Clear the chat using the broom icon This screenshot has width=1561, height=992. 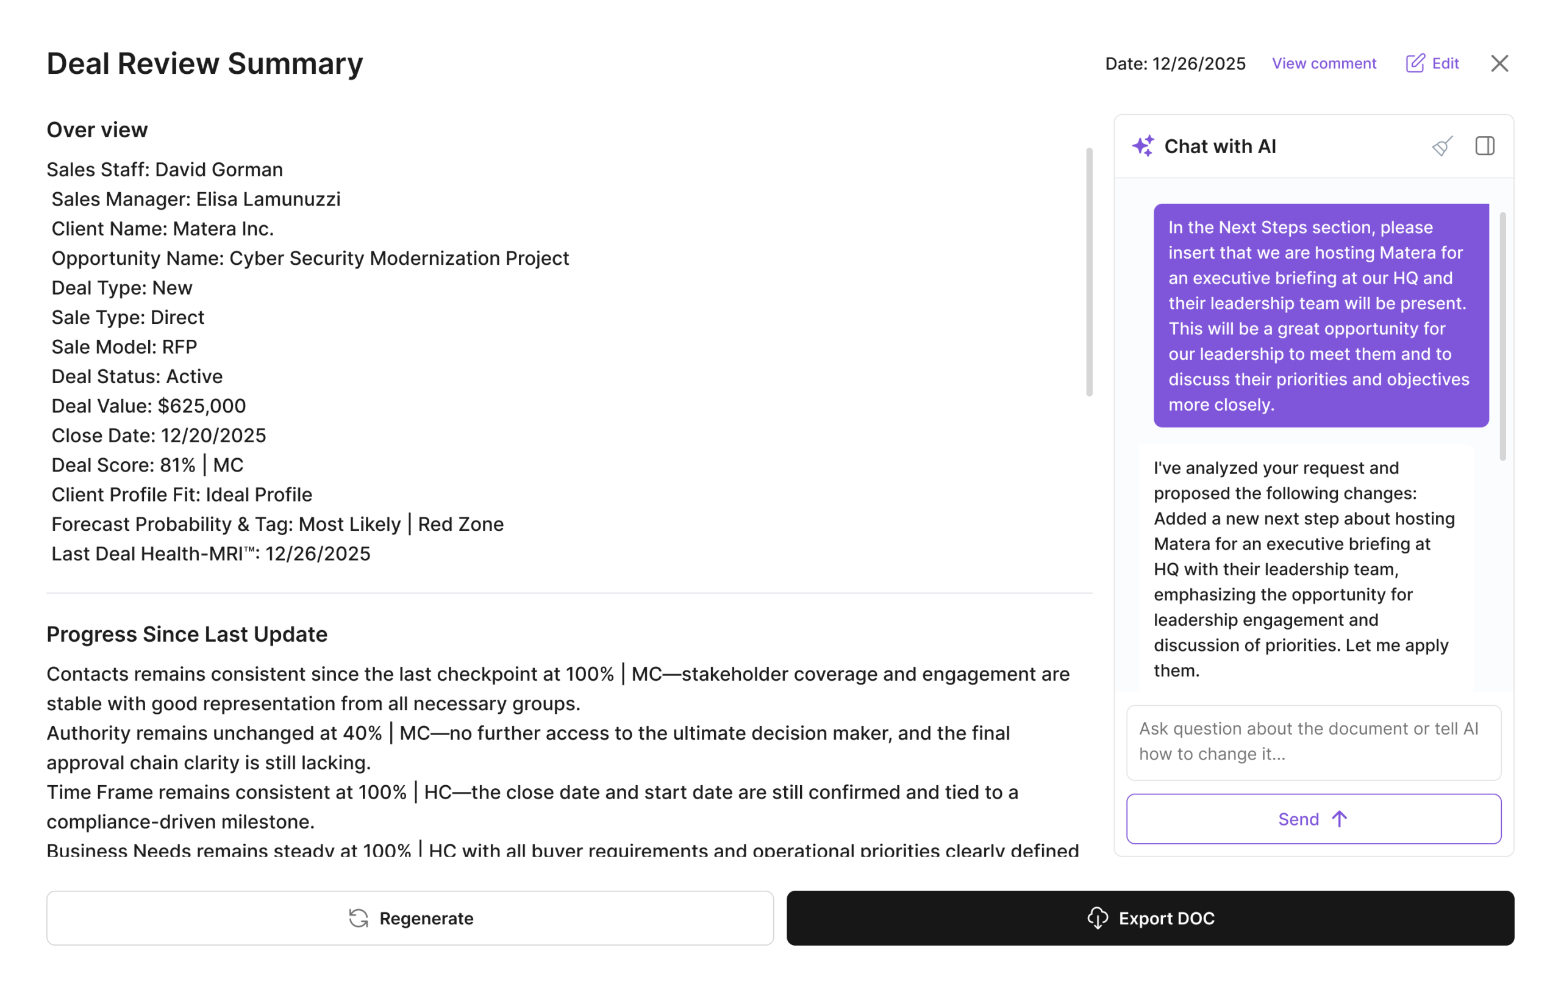[x=1441, y=146]
